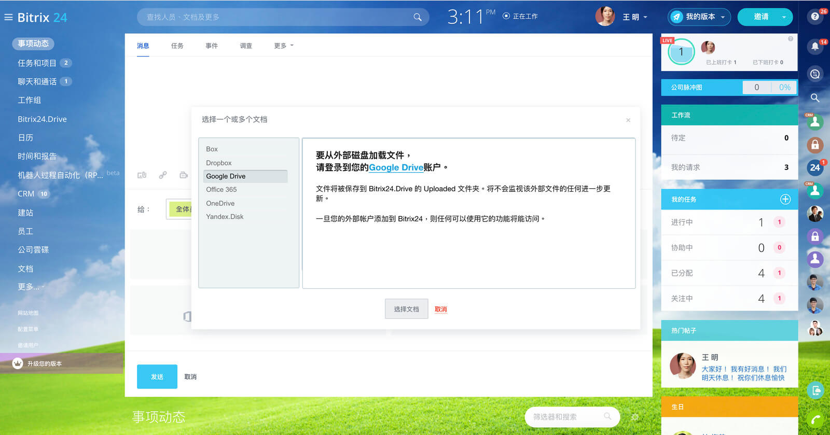Close the document selection dialog
Image resolution: width=830 pixels, height=435 pixels.
pos(628,120)
